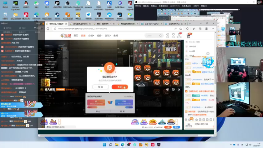
Task: Select the blue '不能' prediction option
Action: (124, 103)
